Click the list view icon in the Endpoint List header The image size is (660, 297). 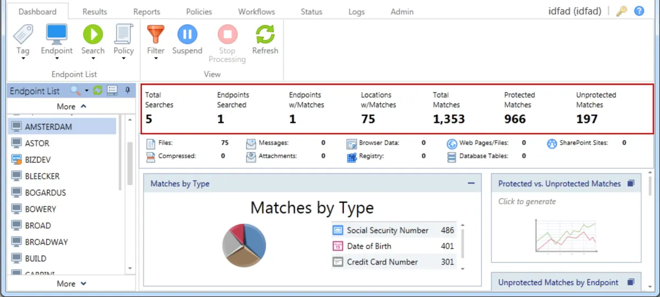112,91
